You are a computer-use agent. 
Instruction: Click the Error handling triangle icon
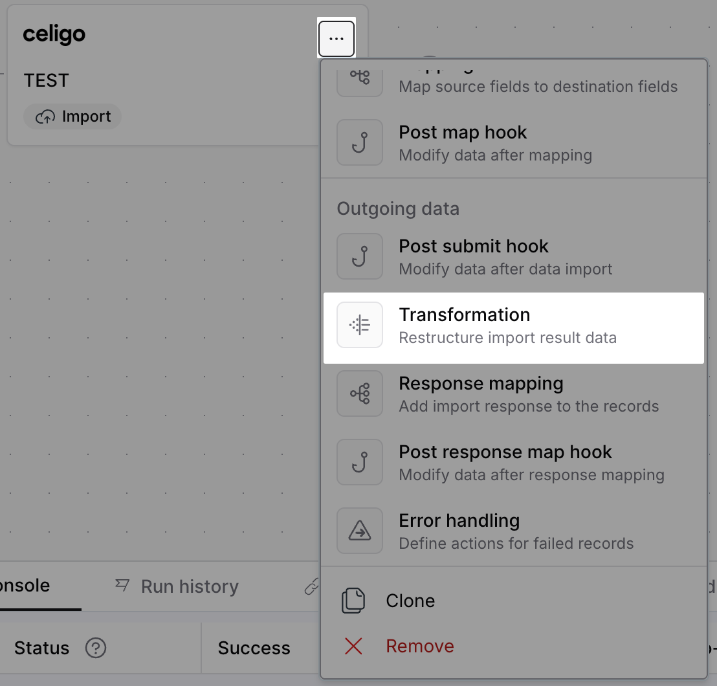click(x=360, y=531)
